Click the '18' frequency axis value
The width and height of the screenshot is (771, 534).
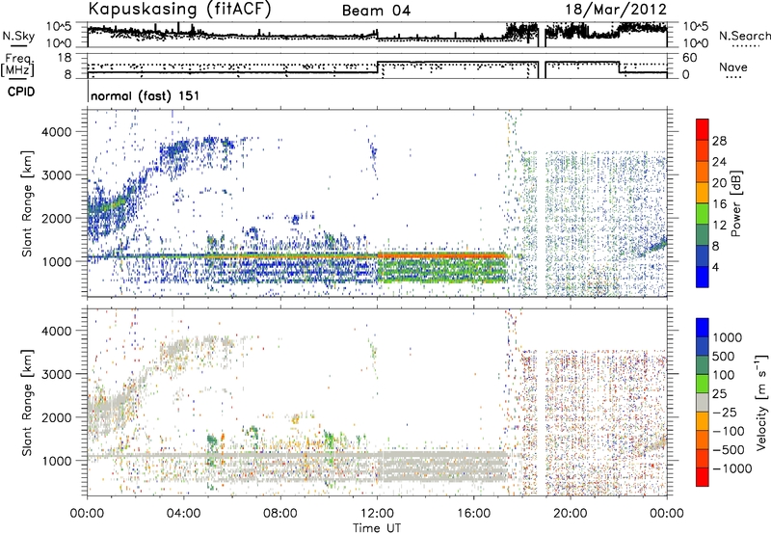coord(65,58)
